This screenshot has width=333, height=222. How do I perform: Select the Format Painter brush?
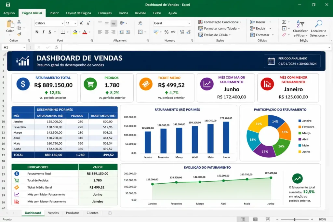[19, 34]
